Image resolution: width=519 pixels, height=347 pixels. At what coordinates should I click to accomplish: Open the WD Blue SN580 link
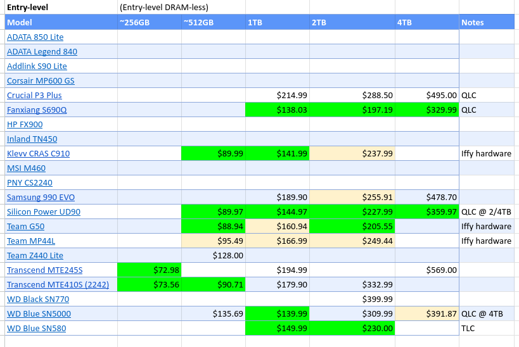(36, 328)
